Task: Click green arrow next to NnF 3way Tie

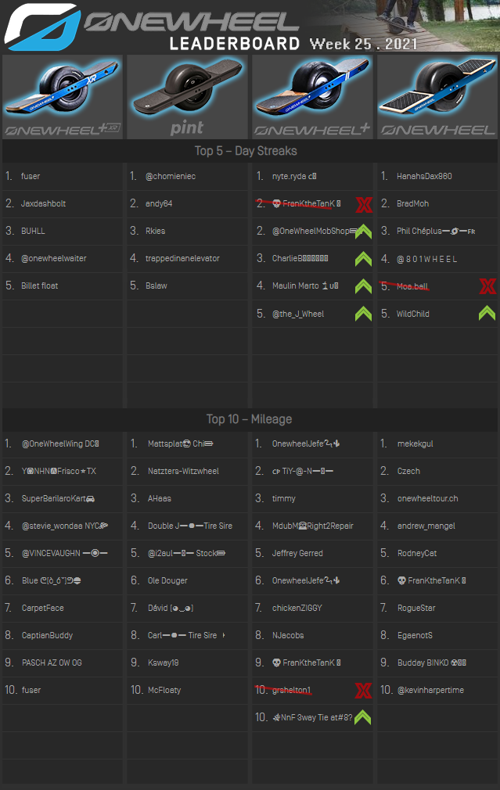Action: 362,716
